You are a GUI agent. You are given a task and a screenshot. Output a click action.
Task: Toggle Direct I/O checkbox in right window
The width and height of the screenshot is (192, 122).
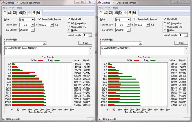(x=165, y=19)
